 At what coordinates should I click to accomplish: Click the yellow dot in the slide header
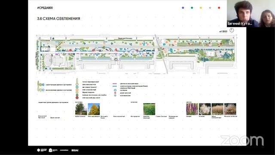pyautogui.click(x=201, y=8)
